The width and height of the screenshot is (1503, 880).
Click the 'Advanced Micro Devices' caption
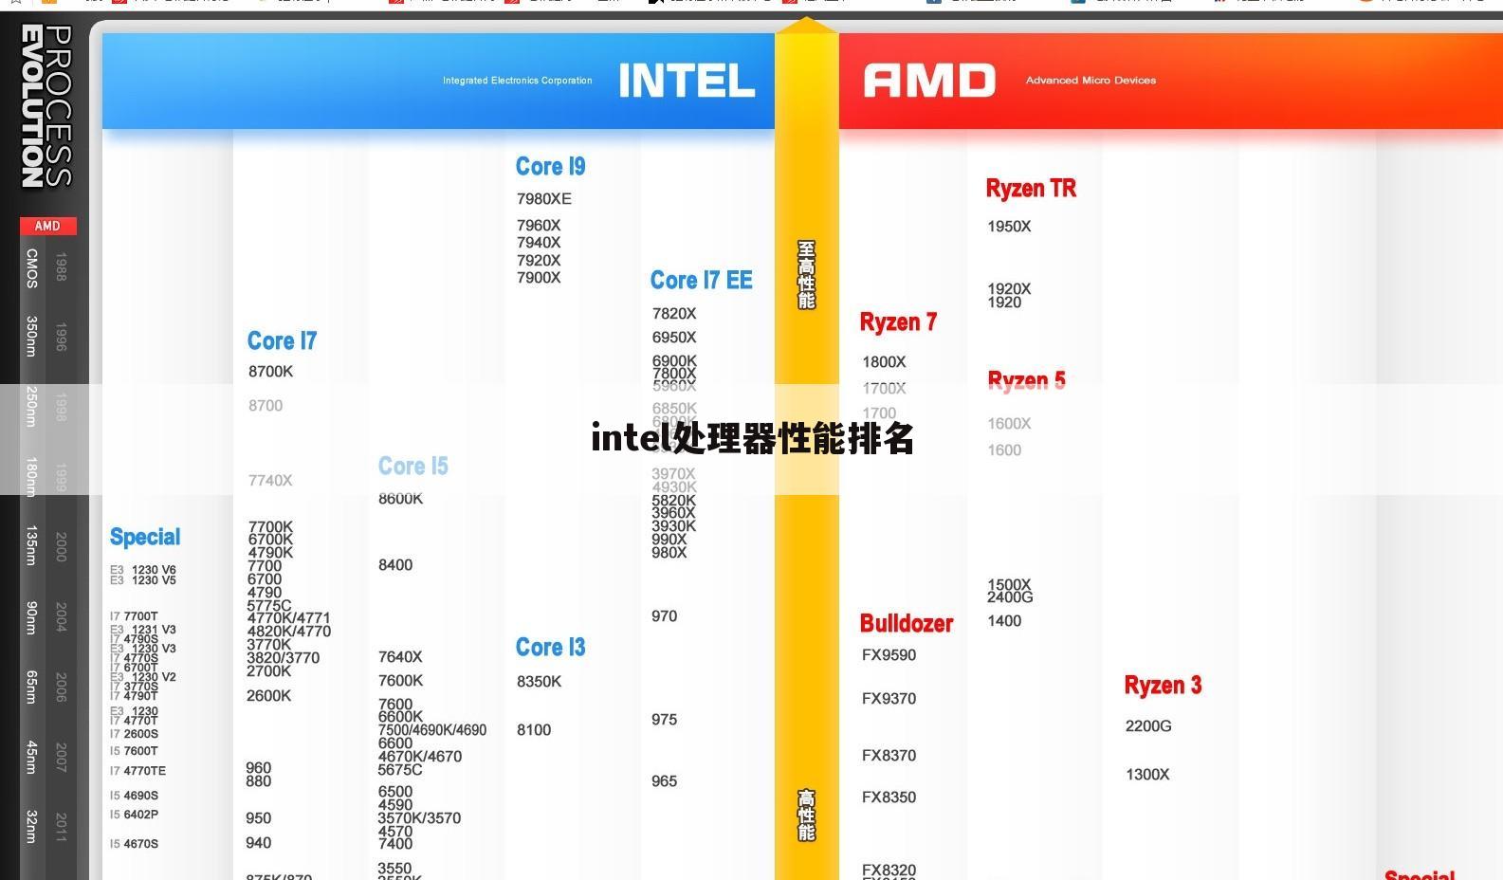(1091, 81)
